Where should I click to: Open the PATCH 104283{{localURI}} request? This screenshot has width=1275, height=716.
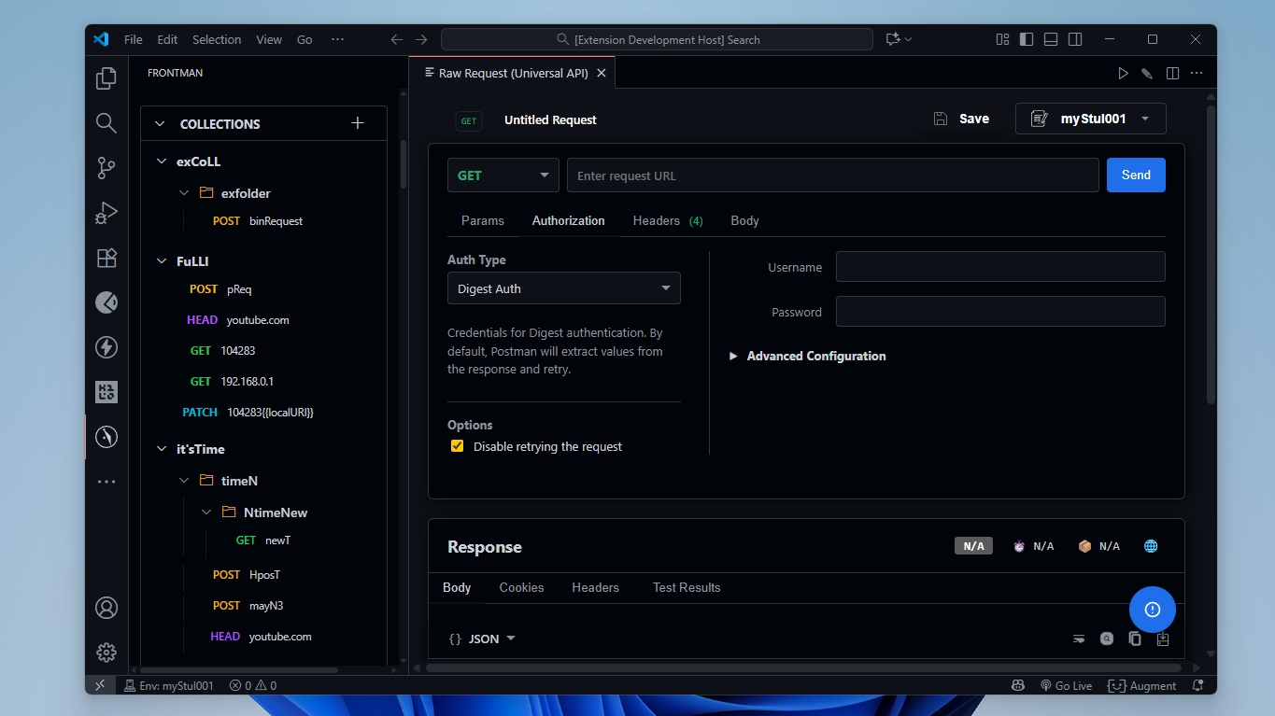click(248, 412)
